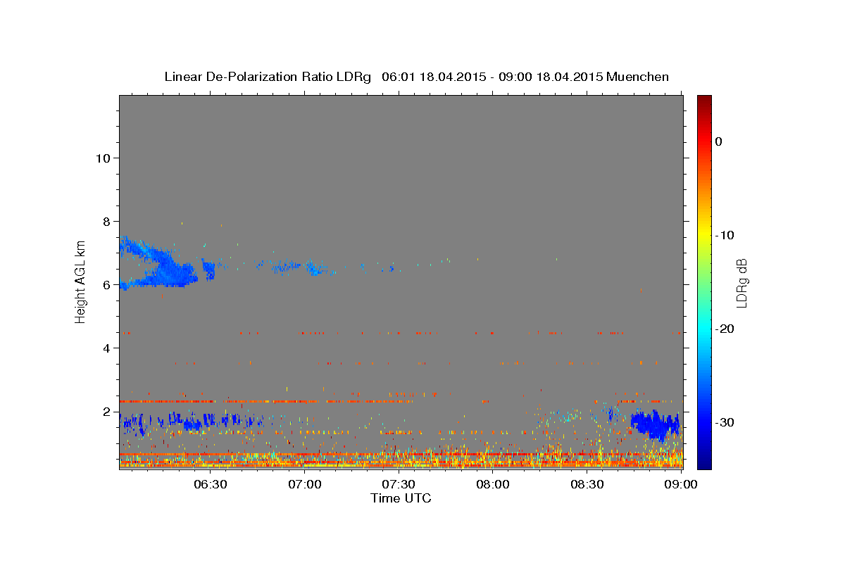Click the 'Muenchen' location label in title
845x563 pixels.
tap(637, 77)
